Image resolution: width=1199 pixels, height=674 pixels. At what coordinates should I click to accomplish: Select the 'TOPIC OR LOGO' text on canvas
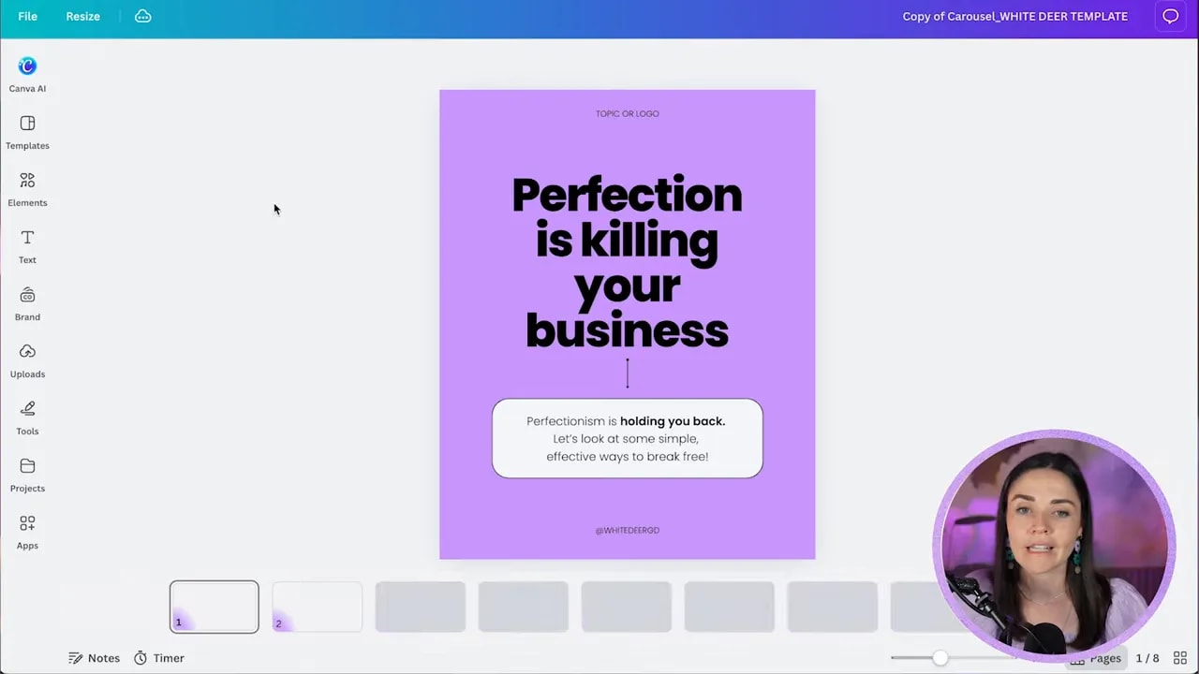[627, 113]
